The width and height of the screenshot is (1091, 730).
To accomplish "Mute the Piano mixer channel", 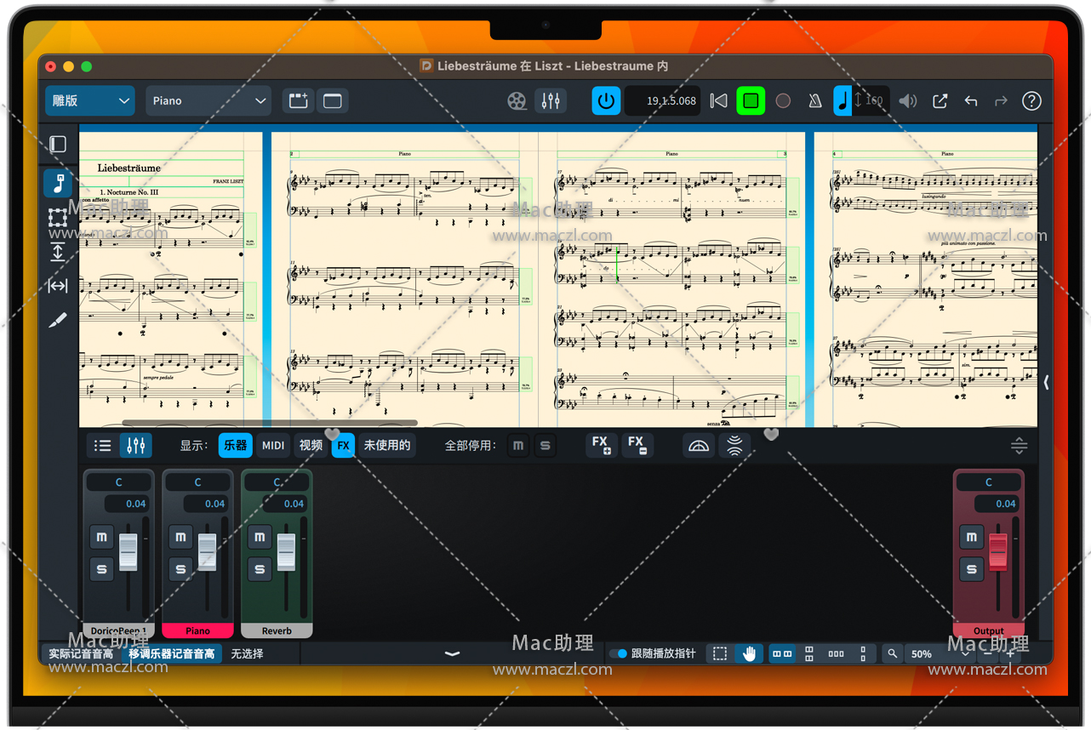I will pos(180,537).
